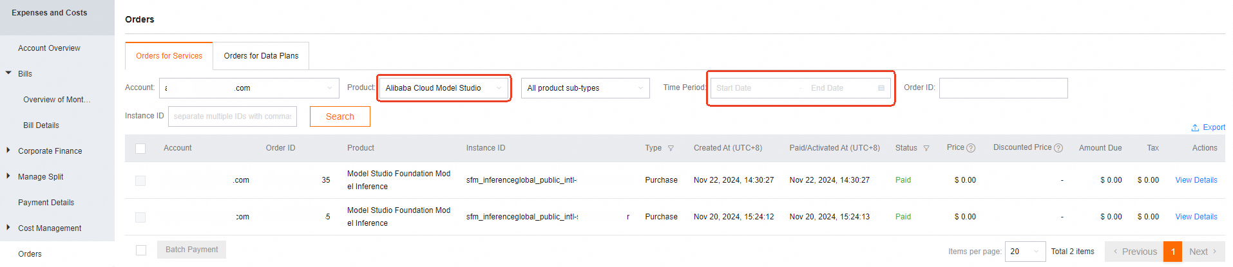Click the Price help question-mark icon
This screenshot has width=1233, height=267.
click(x=971, y=148)
